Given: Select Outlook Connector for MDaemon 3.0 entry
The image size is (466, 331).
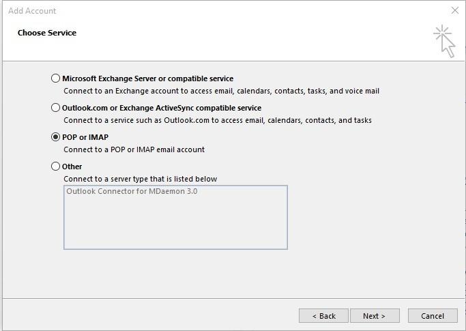Looking at the screenshot, I should [132, 191].
